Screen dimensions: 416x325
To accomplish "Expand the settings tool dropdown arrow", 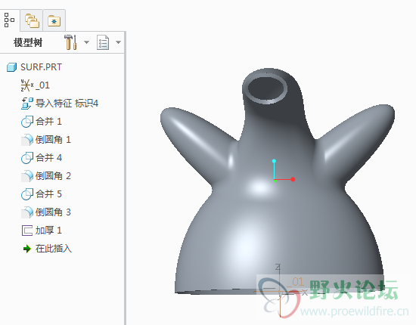I will tap(86, 42).
